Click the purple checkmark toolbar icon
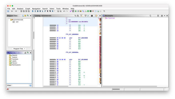This screenshot has width=175, height=99. click(70, 11)
